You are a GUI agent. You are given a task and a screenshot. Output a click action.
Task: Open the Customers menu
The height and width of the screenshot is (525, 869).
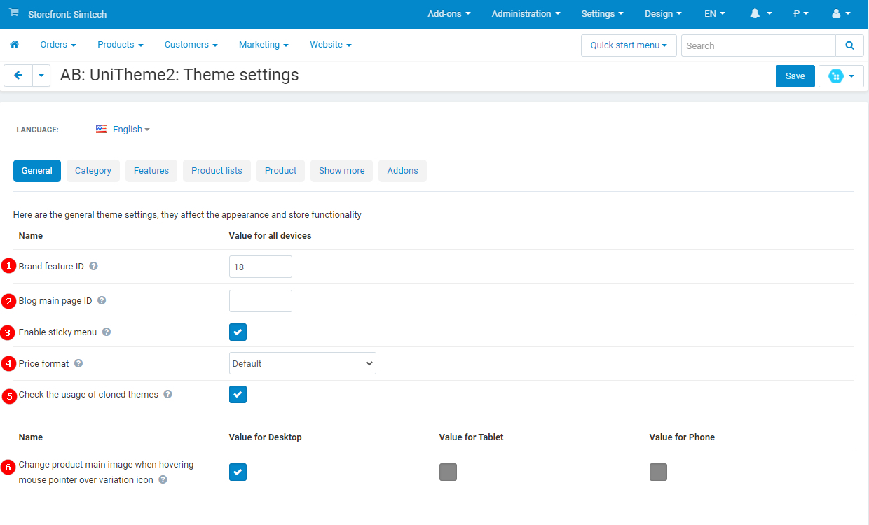pyautogui.click(x=191, y=45)
